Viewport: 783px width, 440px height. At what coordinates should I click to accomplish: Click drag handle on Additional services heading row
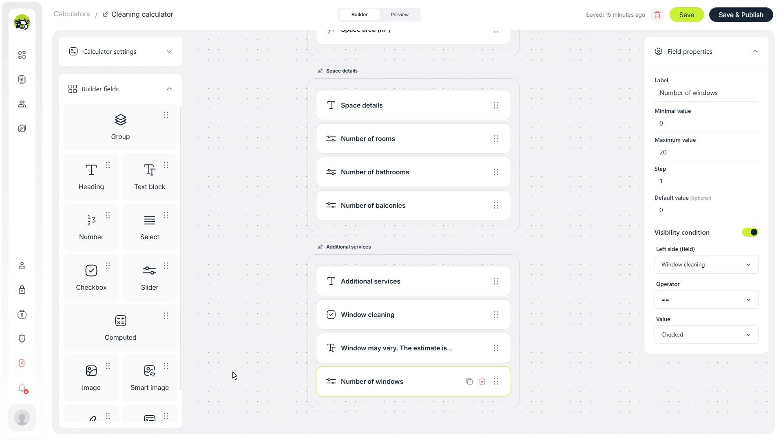496,281
